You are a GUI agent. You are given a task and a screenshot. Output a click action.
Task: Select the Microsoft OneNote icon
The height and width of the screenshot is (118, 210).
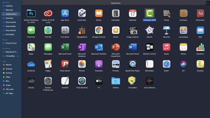82,47
